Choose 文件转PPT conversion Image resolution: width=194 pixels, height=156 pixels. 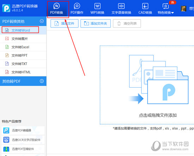pos(23,55)
